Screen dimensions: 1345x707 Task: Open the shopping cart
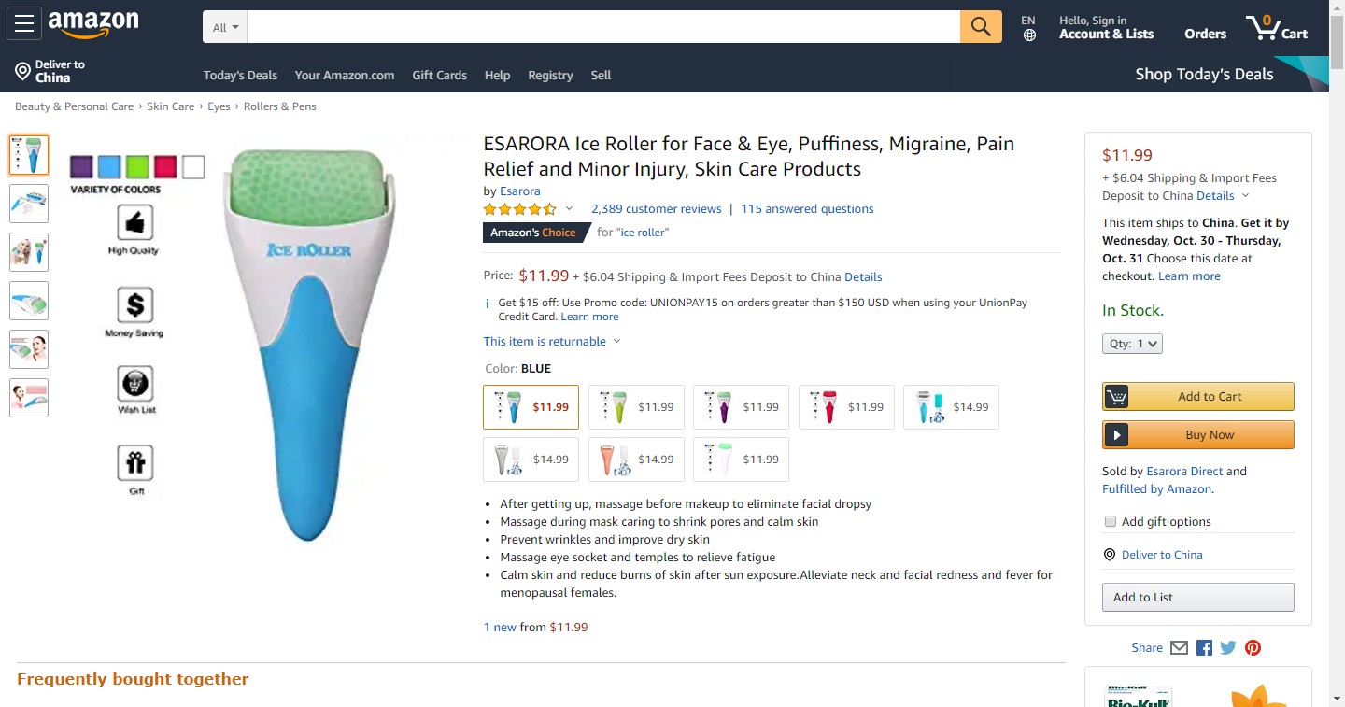(x=1277, y=27)
